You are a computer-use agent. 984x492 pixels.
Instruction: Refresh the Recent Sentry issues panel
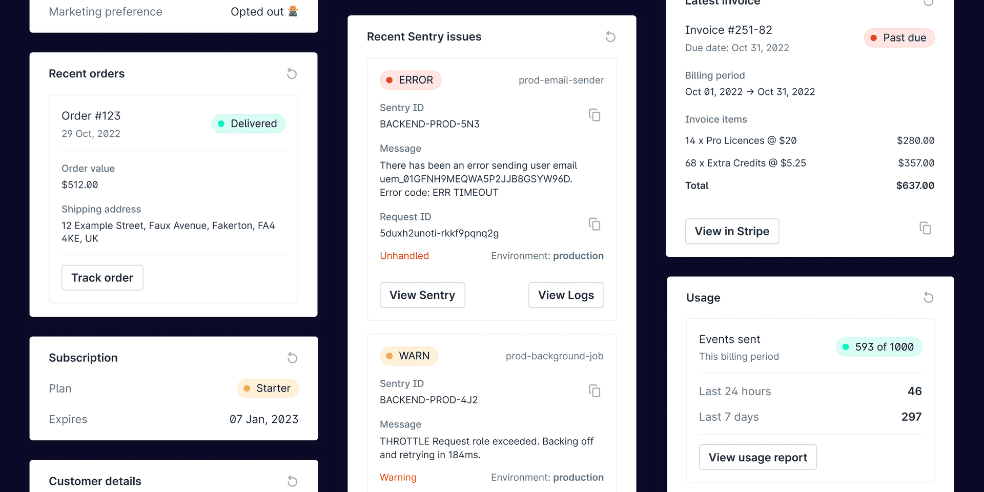click(x=610, y=37)
